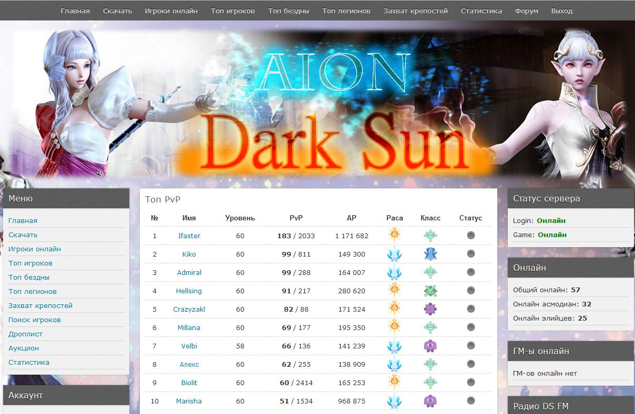Image resolution: width=635 pixels, height=414 pixels.
Task: Open Скачать in the Меню sidebar
Action: [23, 235]
